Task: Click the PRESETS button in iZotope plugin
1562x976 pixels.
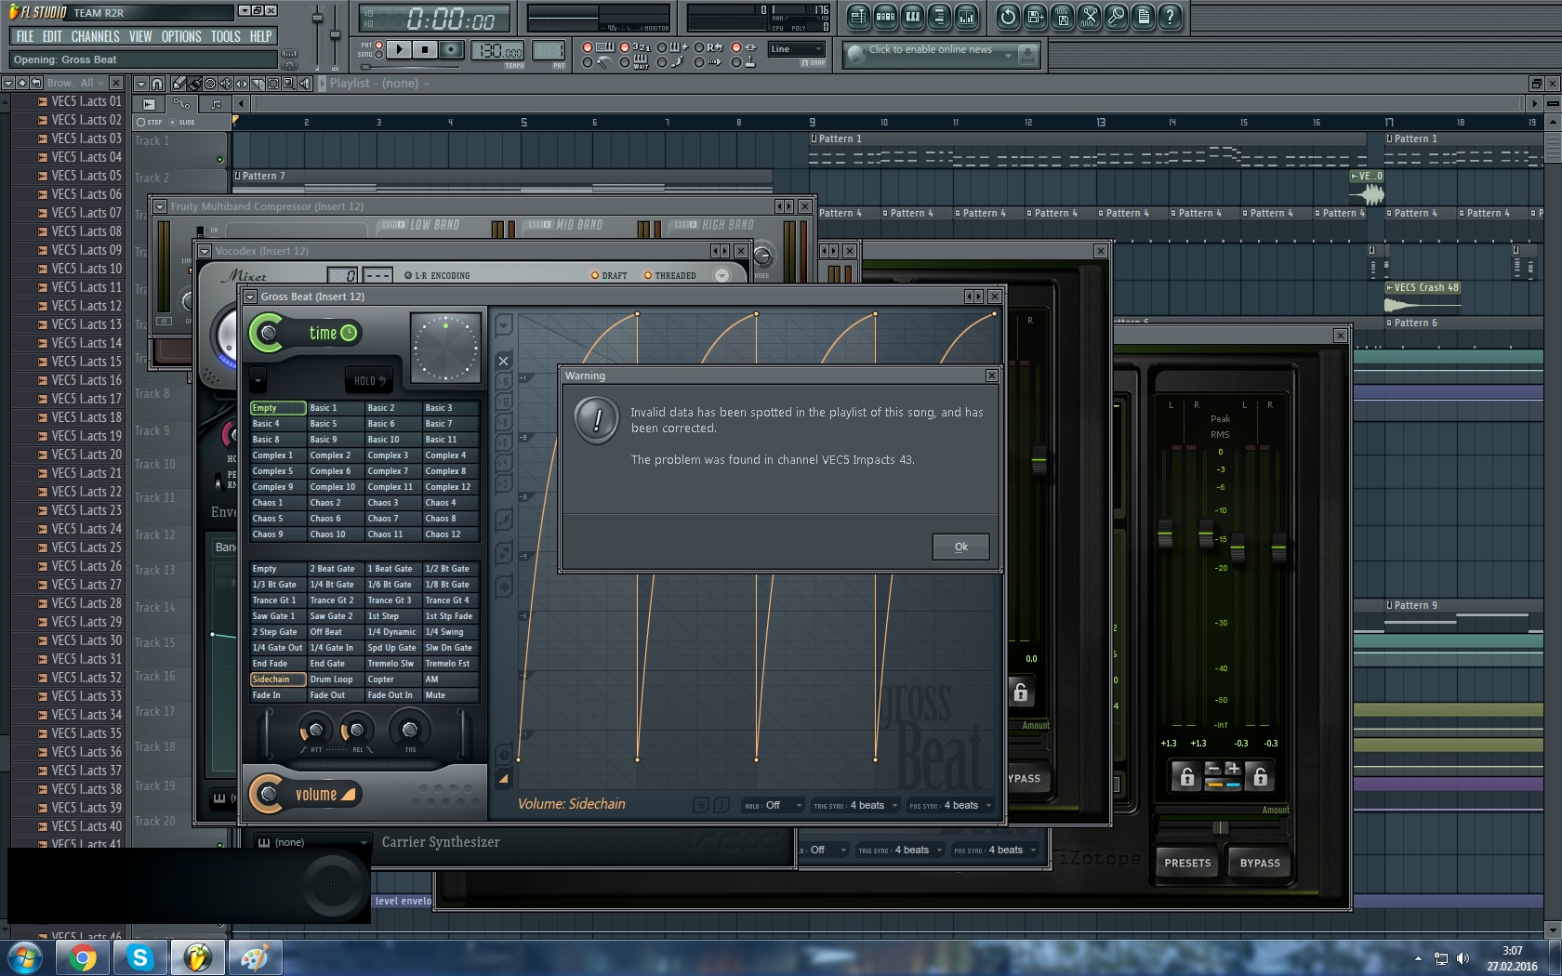Action: click(x=1187, y=863)
